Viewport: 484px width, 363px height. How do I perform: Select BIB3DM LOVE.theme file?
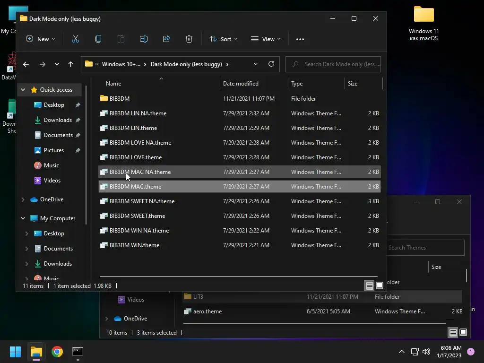[240, 157]
